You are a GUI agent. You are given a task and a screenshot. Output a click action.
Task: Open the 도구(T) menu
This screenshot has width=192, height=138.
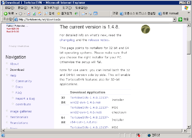coord(67,8)
